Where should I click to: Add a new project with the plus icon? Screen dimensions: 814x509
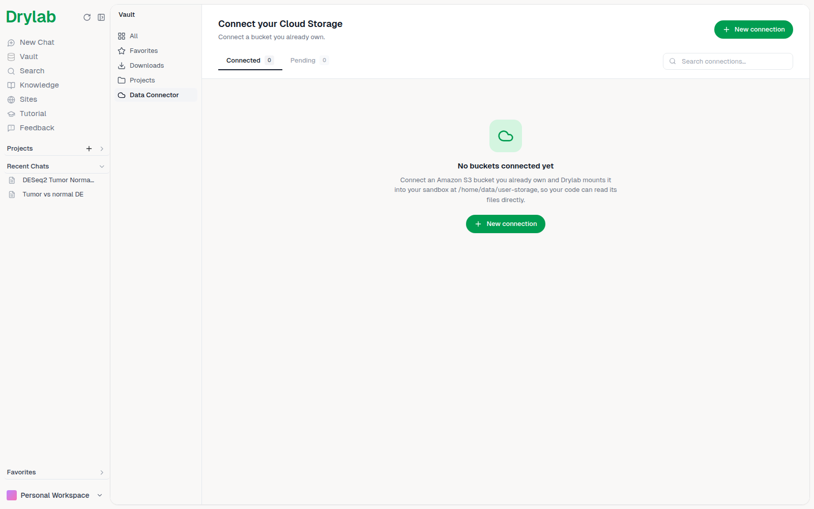(89, 149)
